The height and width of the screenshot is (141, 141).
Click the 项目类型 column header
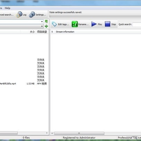42,32
